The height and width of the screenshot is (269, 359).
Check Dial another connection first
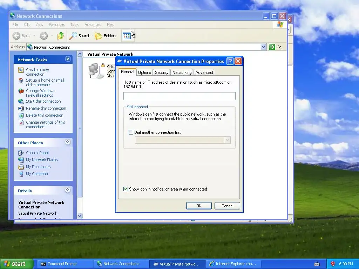point(131,132)
